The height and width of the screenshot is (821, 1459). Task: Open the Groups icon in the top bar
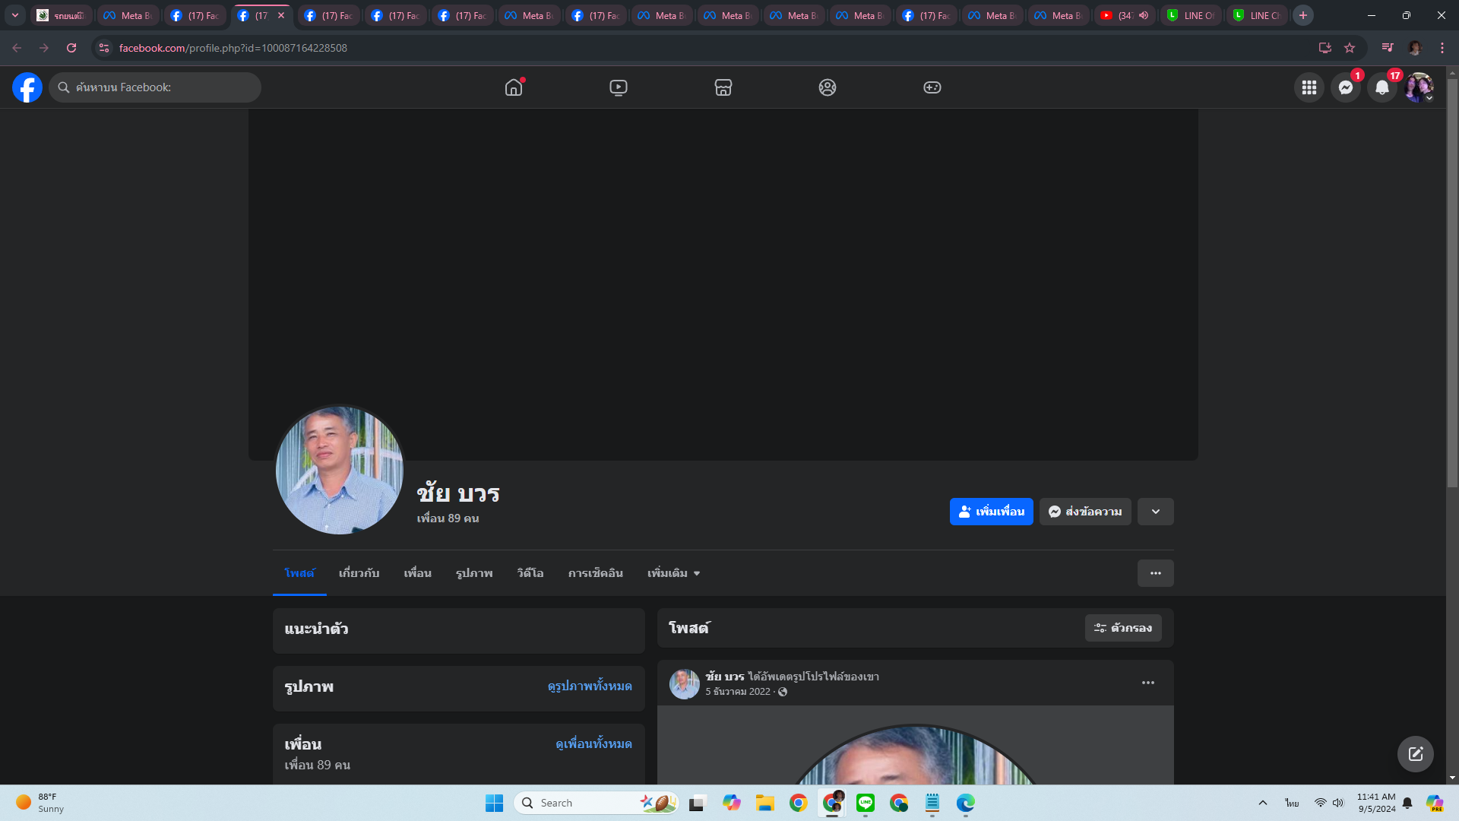click(828, 87)
